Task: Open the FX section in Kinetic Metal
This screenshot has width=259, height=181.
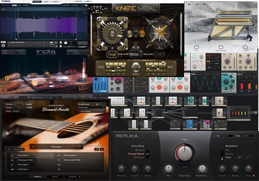Action: (x=159, y=54)
